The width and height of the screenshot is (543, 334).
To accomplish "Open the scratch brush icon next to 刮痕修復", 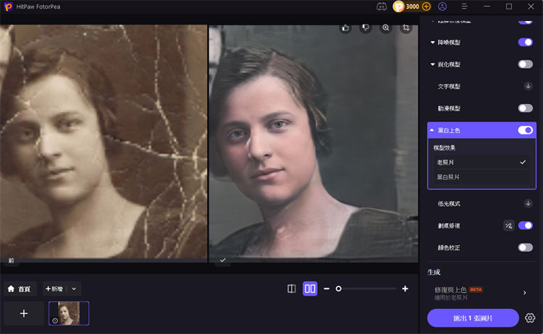I will pos(509,226).
